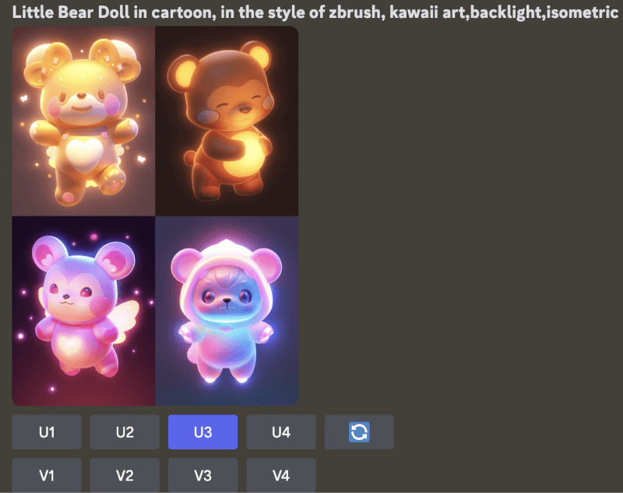Upscale the first image with U1
623x493 pixels.
pos(47,432)
